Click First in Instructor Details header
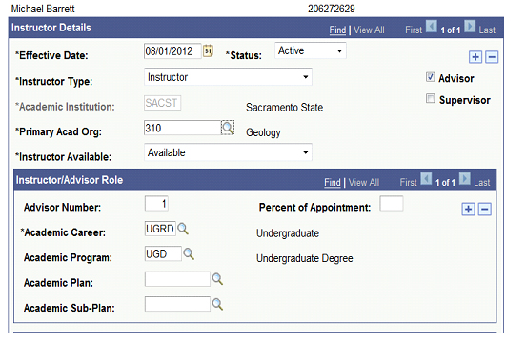 (414, 30)
